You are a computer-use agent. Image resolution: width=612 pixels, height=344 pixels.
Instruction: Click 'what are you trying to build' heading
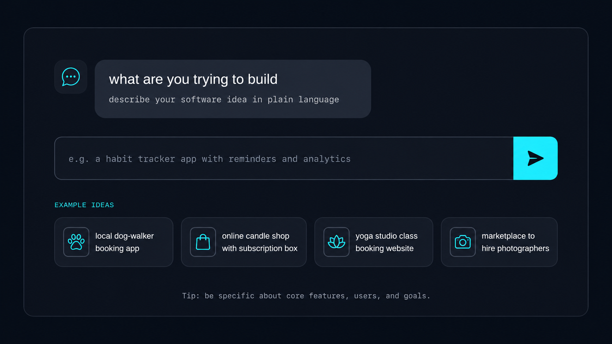(x=193, y=79)
